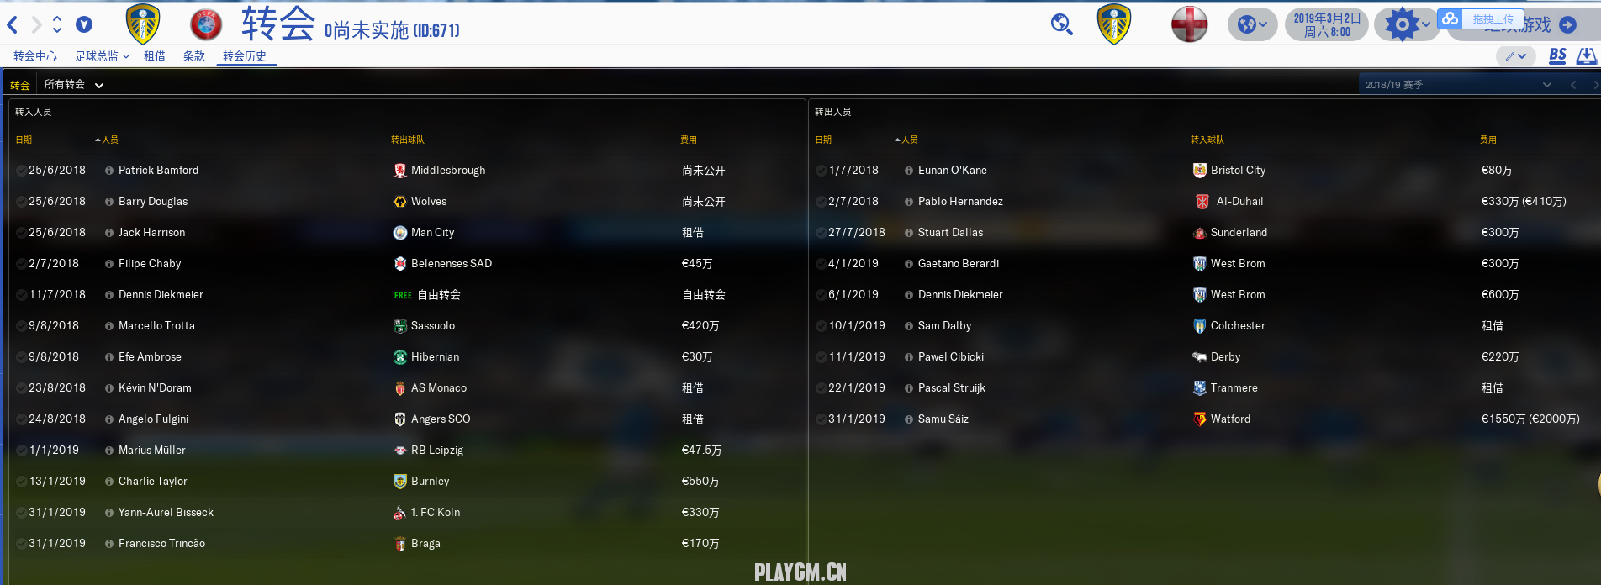Sort transfers in by 转出球队 column header

coord(408,140)
